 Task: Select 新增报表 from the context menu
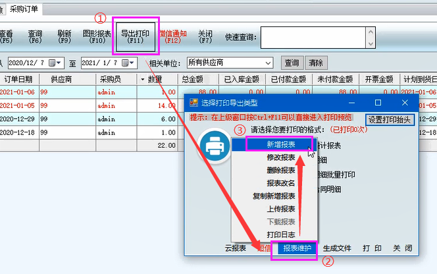271,144
